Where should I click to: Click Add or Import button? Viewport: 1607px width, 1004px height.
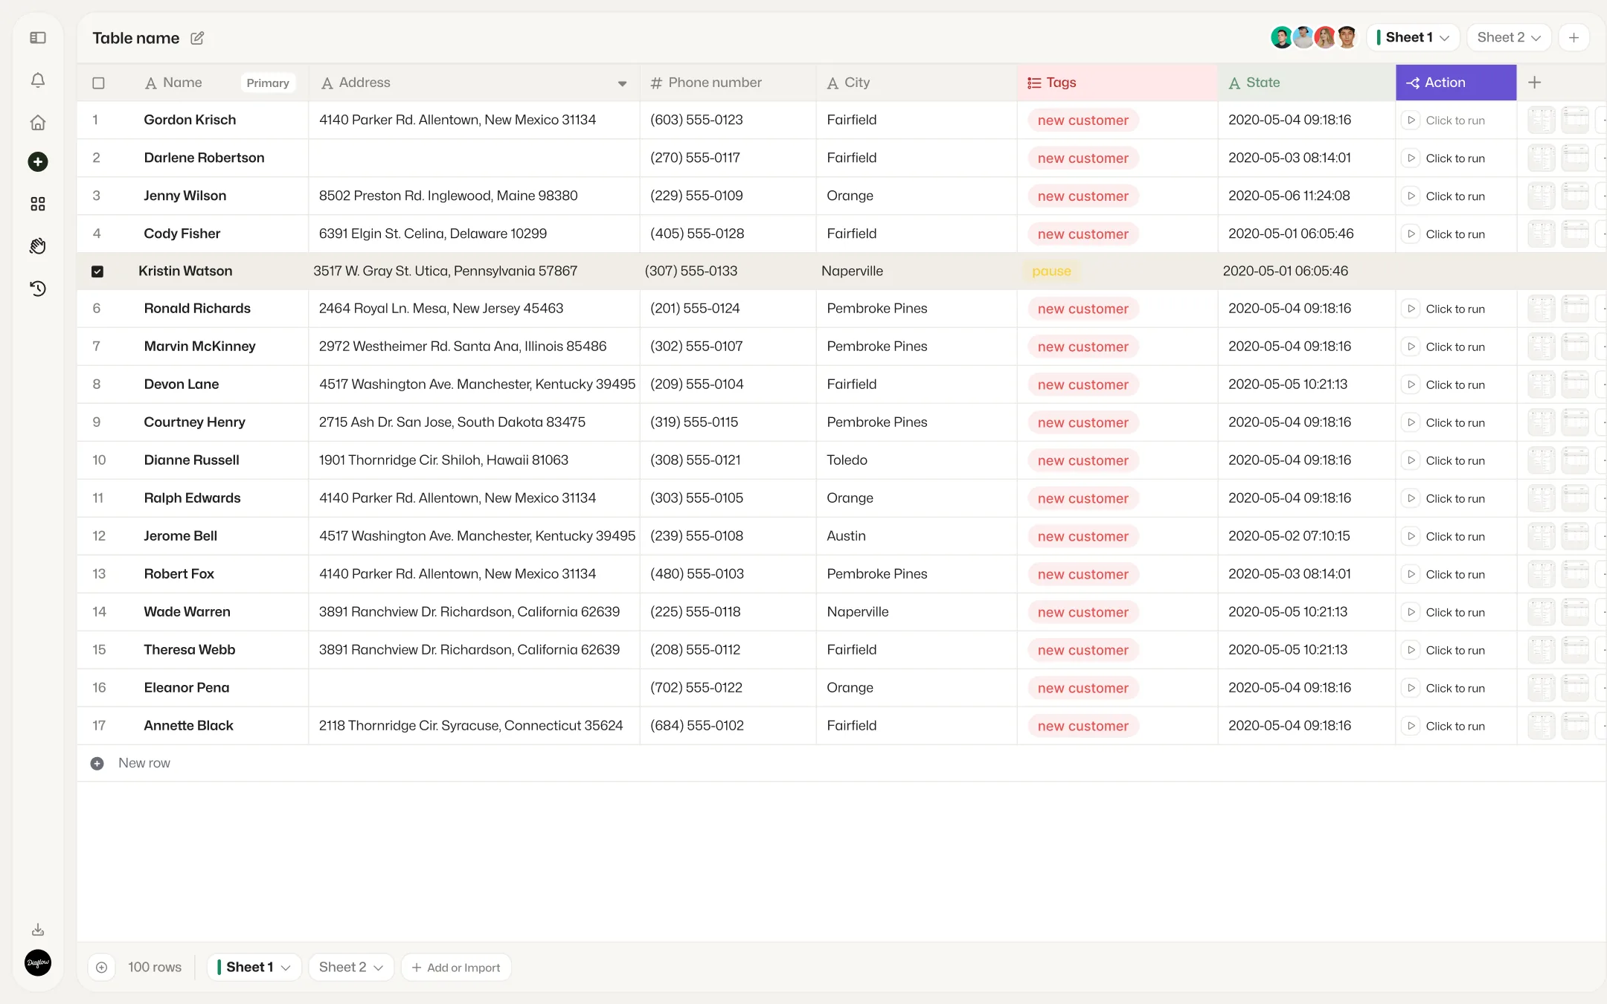pyautogui.click(x=456, y=967)
